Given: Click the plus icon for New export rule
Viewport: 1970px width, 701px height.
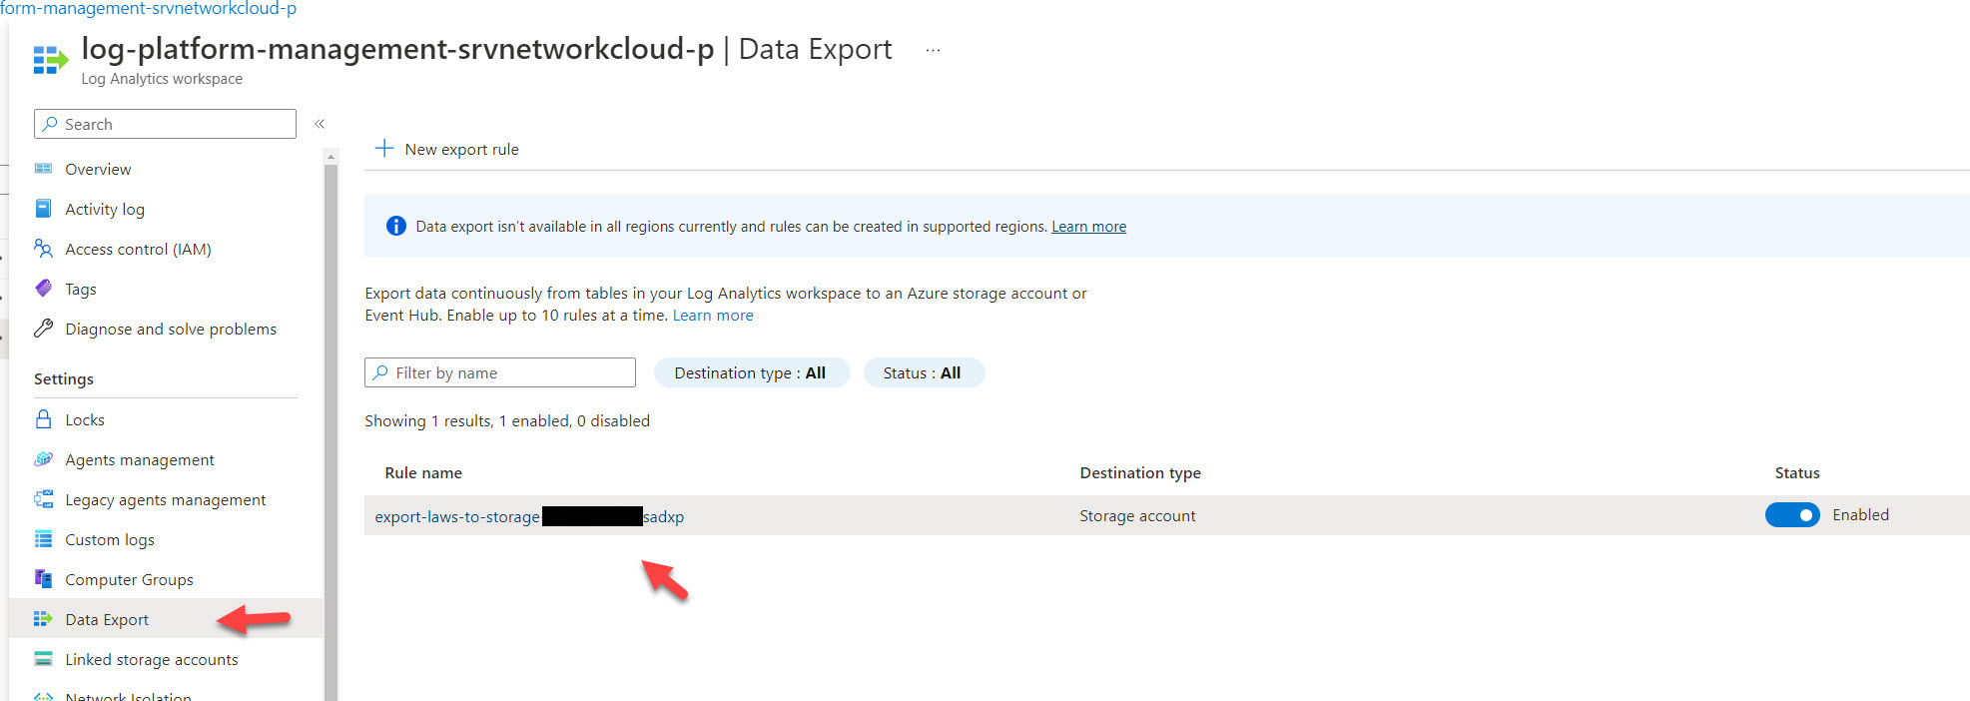Looking at the screenshot, I should (383, 149).
